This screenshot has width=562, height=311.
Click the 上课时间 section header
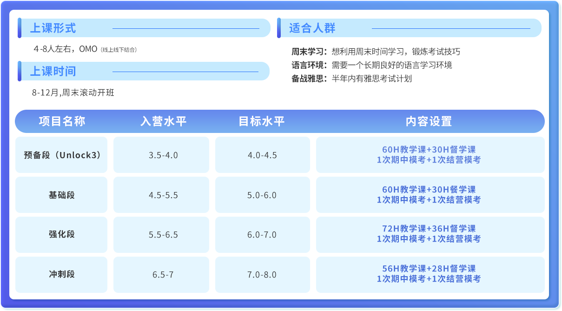click(x=53, y=72)
